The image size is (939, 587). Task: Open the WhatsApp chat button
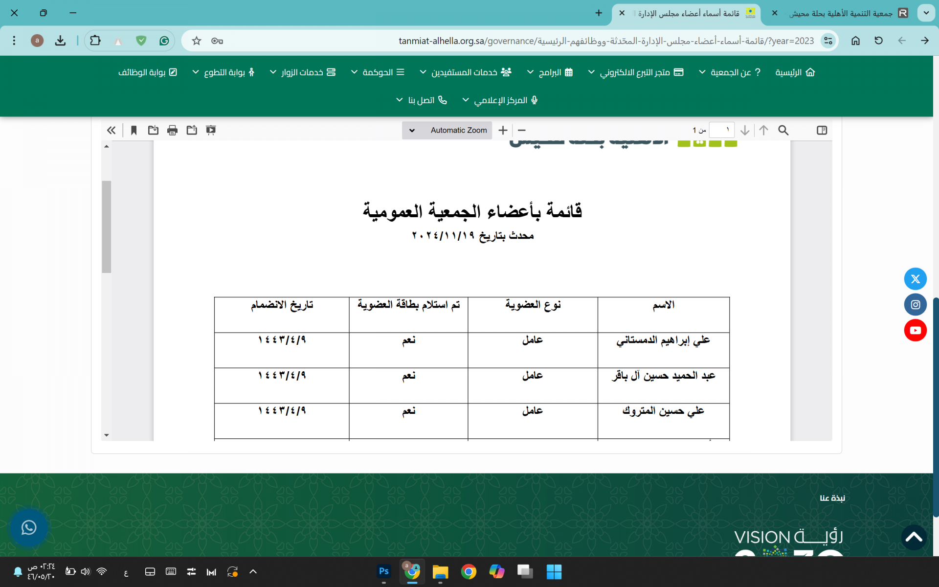click(x=29, y=527)
